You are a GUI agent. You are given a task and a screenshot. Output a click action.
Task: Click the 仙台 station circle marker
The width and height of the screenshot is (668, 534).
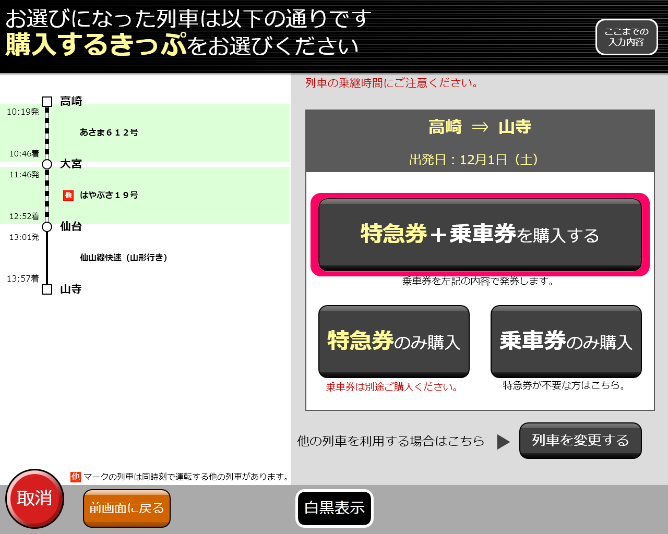pyautogui.click(x=47, y=227)
